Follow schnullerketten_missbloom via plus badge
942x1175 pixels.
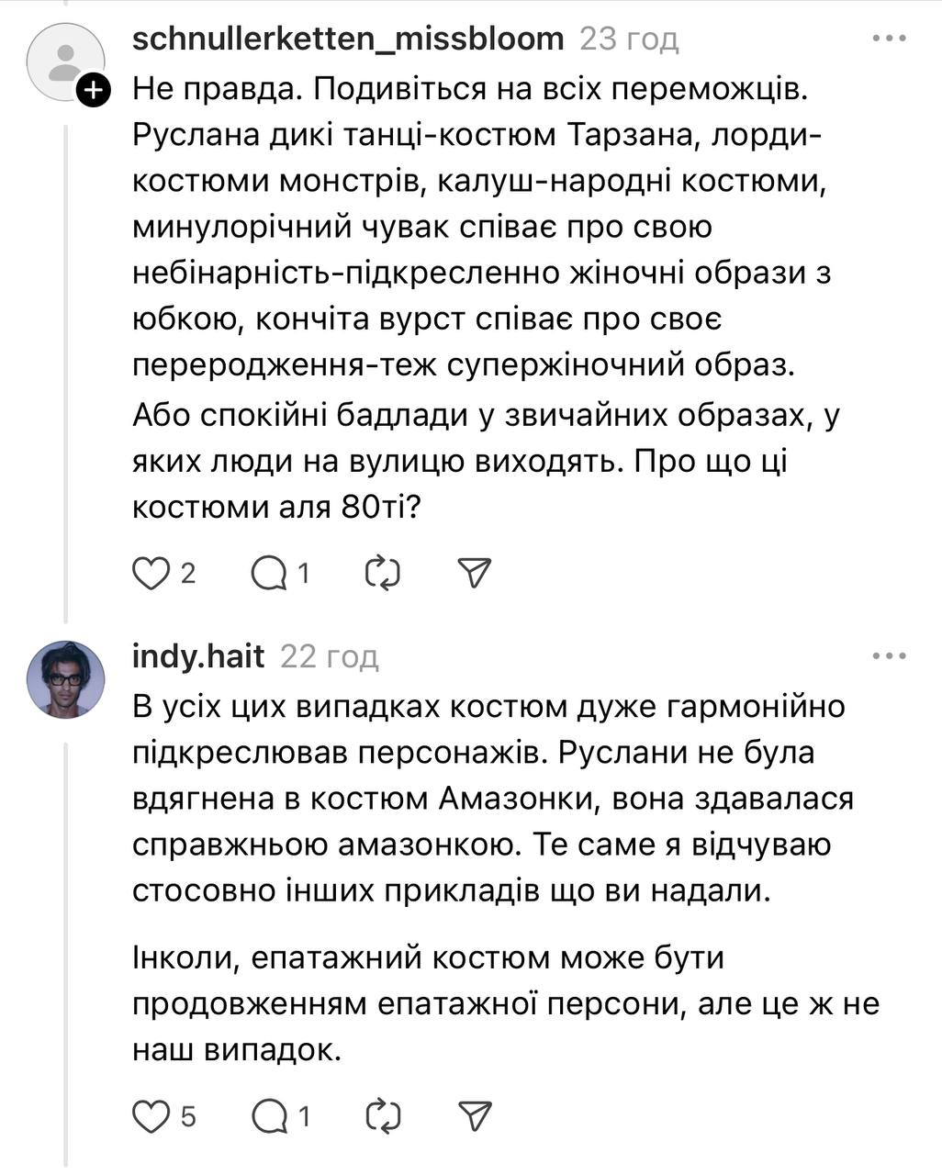[x=94, y=90]
